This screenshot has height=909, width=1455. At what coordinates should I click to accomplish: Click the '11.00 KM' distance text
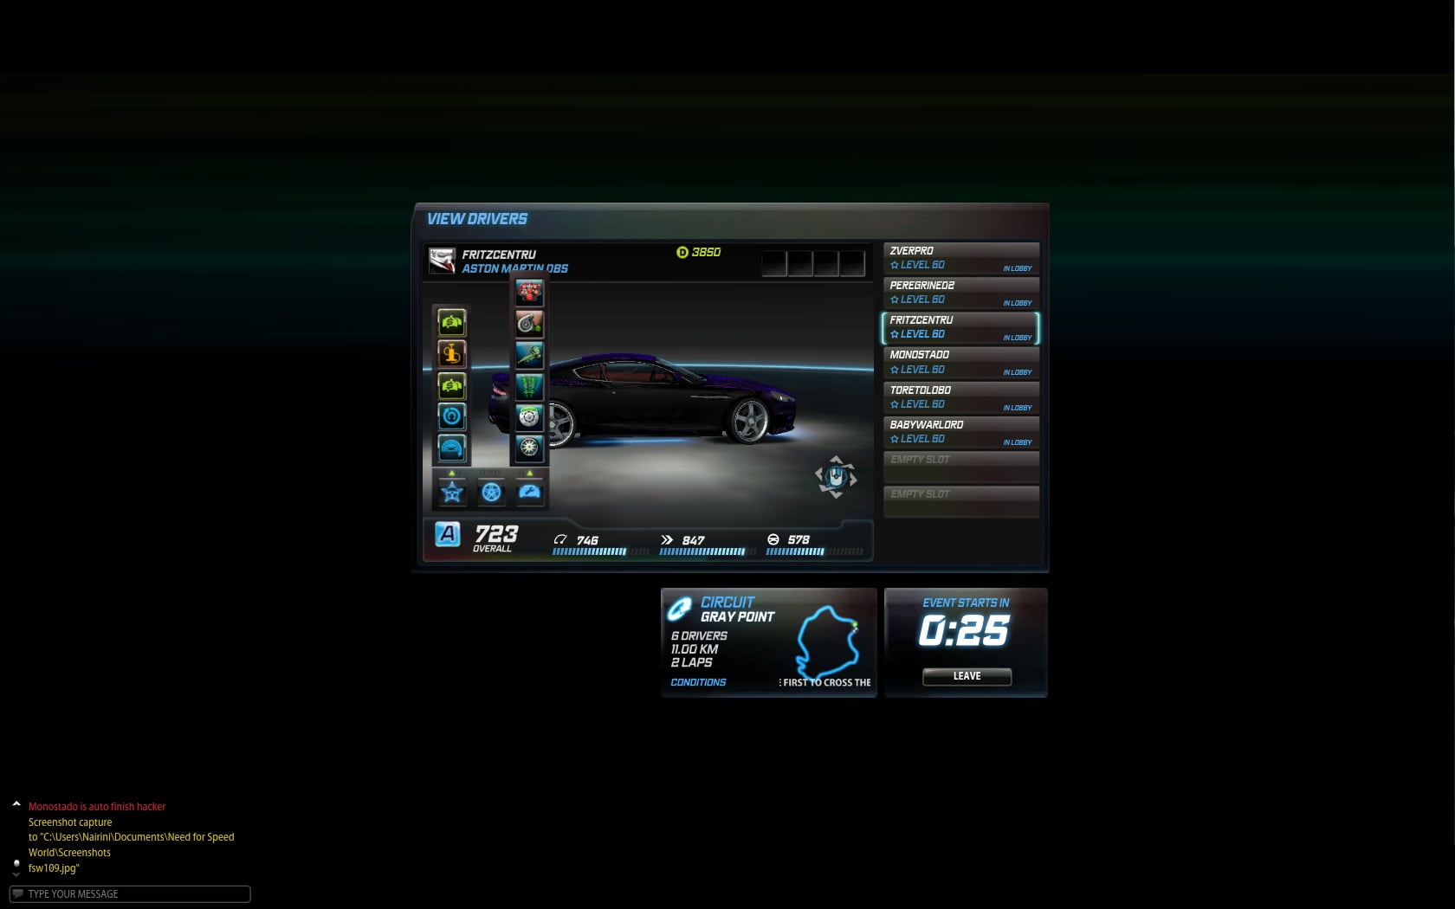coord(695,649)
